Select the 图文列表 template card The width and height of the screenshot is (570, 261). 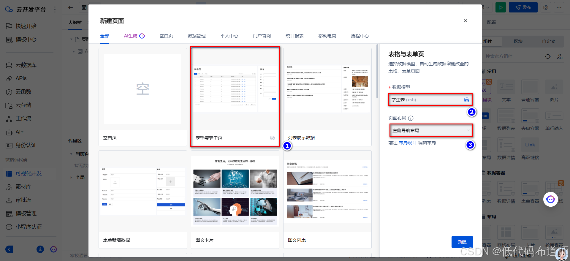327,200
